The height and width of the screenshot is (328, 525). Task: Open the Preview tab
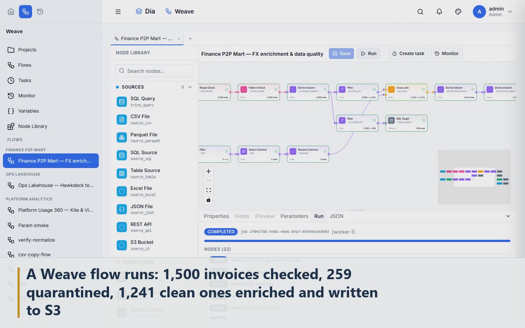[x=265, y=216]
